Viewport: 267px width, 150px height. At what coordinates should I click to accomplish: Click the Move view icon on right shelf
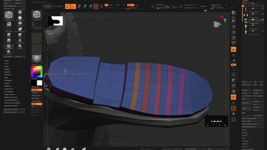point(234,80)
